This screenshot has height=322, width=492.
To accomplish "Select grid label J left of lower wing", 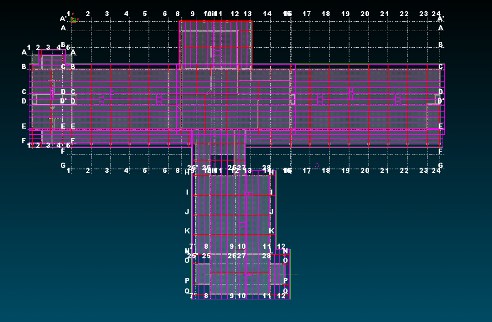I will (187, 212).
